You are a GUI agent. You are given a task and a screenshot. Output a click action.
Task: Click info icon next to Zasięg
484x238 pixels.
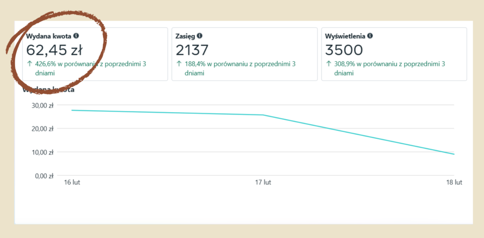tap(200, 35)
